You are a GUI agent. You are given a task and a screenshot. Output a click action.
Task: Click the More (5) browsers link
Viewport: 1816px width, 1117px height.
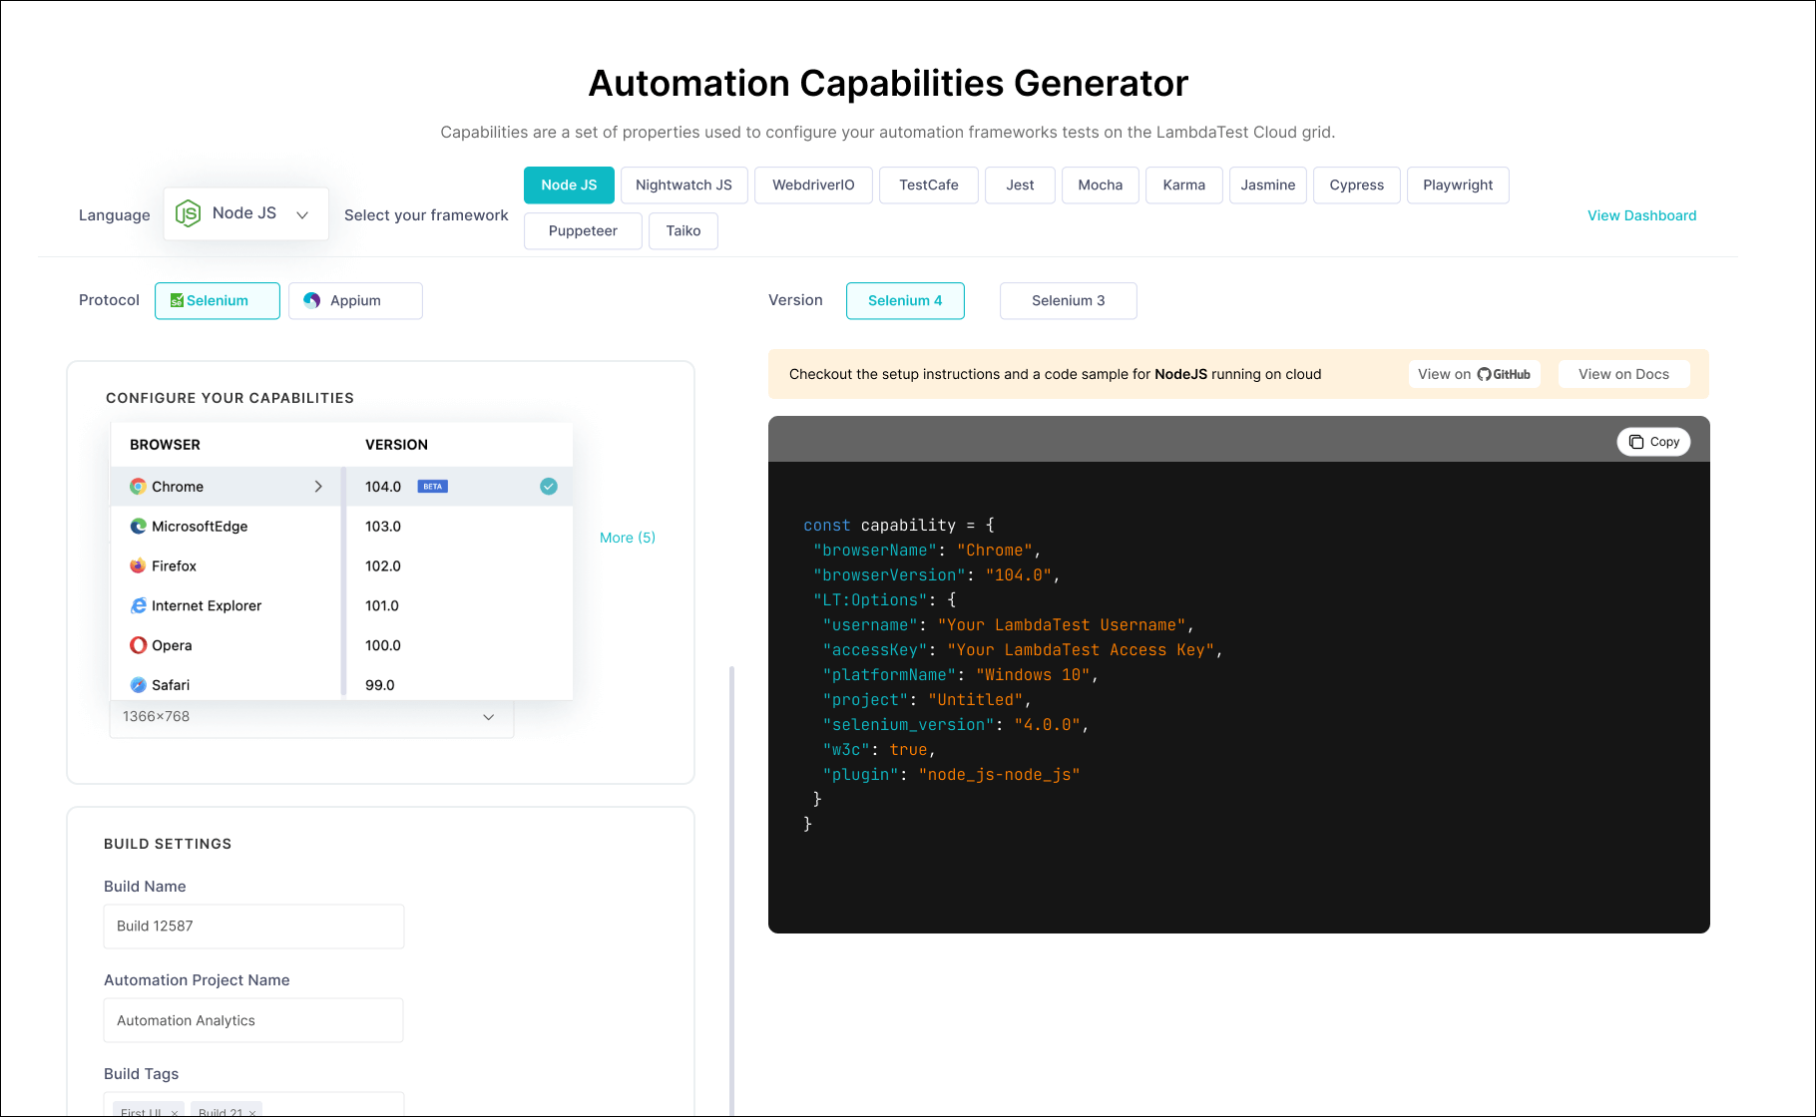[627, 537]
